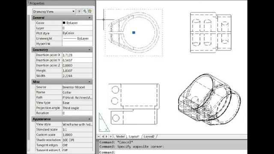274x154 pixels.
Task: Collapse the Misc section
Action: click(x=89, y=82)
